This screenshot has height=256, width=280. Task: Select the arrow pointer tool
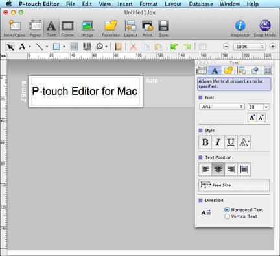(x=10, y=47)
